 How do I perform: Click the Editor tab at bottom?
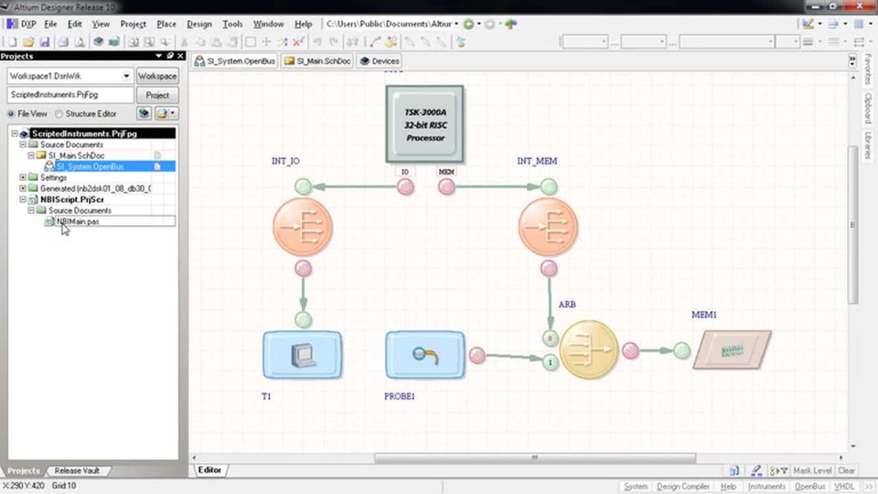[210, 470]
